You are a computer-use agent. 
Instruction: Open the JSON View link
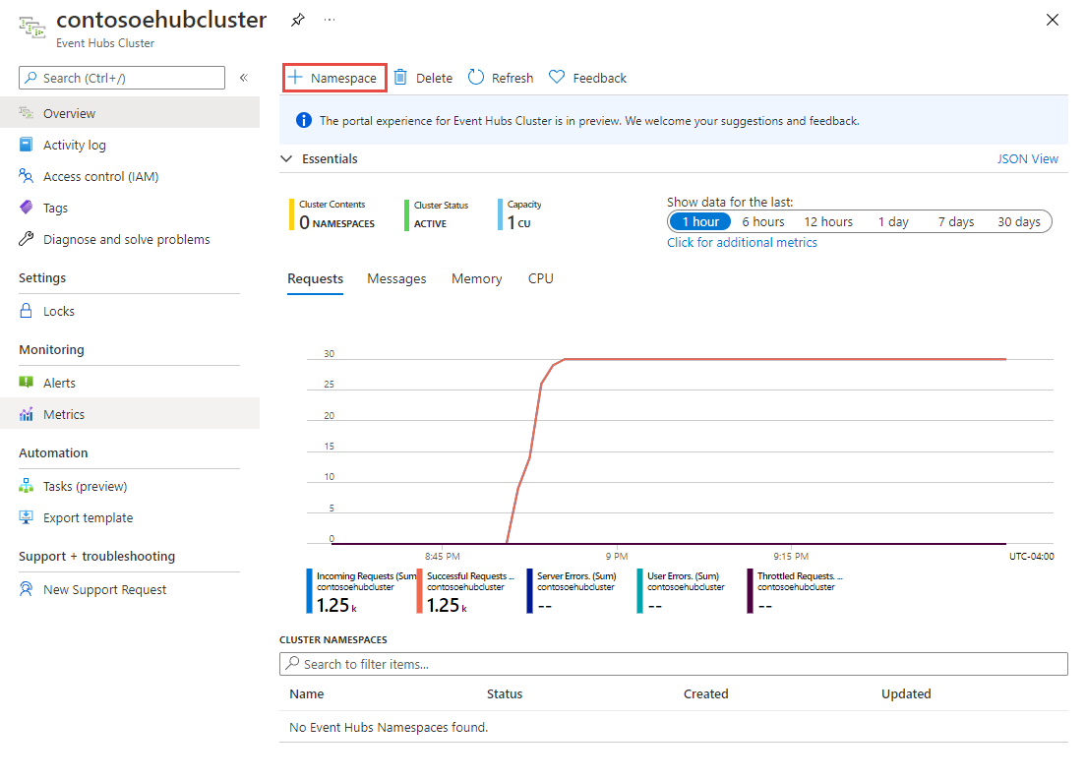[1028, 158]
